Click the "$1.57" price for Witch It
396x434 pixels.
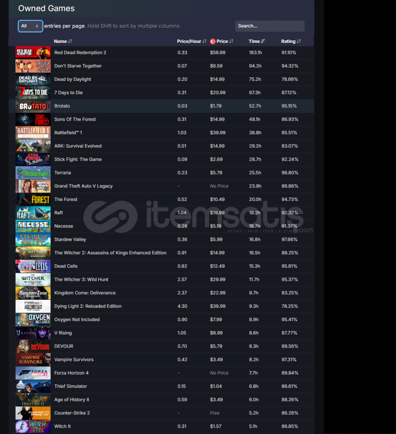pos(216,426)
